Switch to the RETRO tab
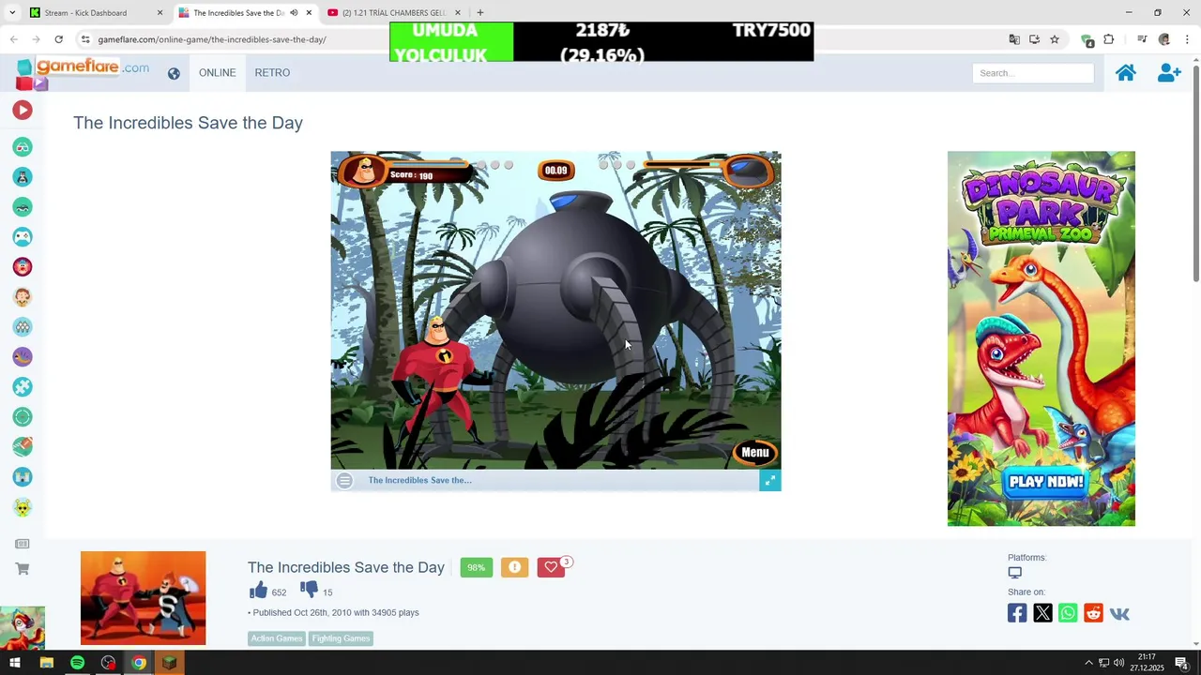The image size is (1201, 675). tap(272, 73)
